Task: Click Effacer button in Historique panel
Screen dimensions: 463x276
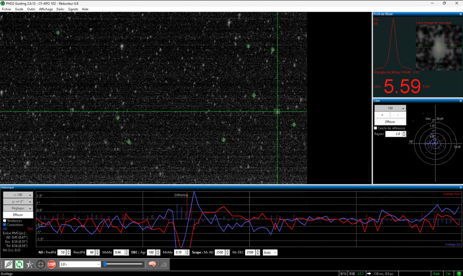Action: pos(18,215)
